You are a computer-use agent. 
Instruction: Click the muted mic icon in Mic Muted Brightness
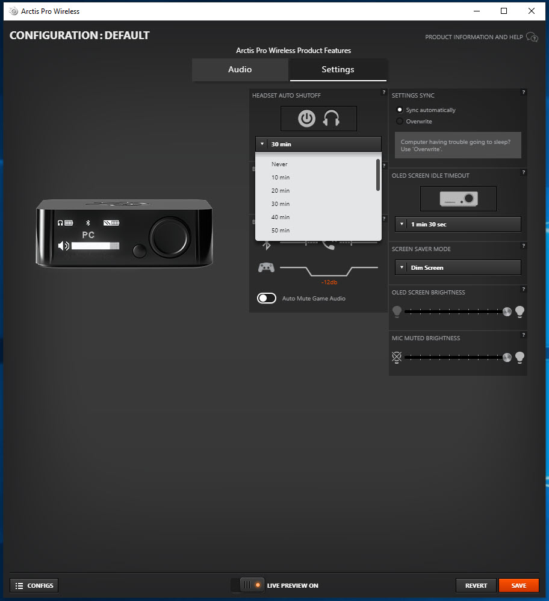pos(397,357)
